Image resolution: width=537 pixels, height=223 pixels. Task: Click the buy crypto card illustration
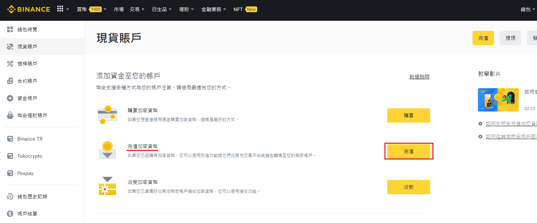(x=107, y=115)
